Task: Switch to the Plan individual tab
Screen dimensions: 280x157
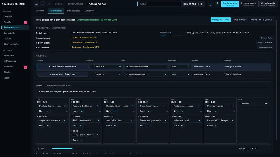Action: pos(73,11)
